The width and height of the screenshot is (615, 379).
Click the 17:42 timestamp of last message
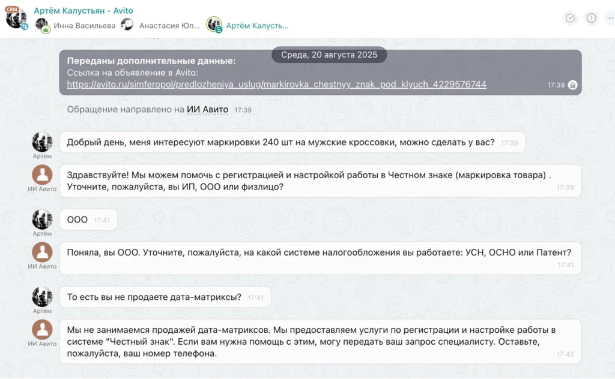(565, 354)
